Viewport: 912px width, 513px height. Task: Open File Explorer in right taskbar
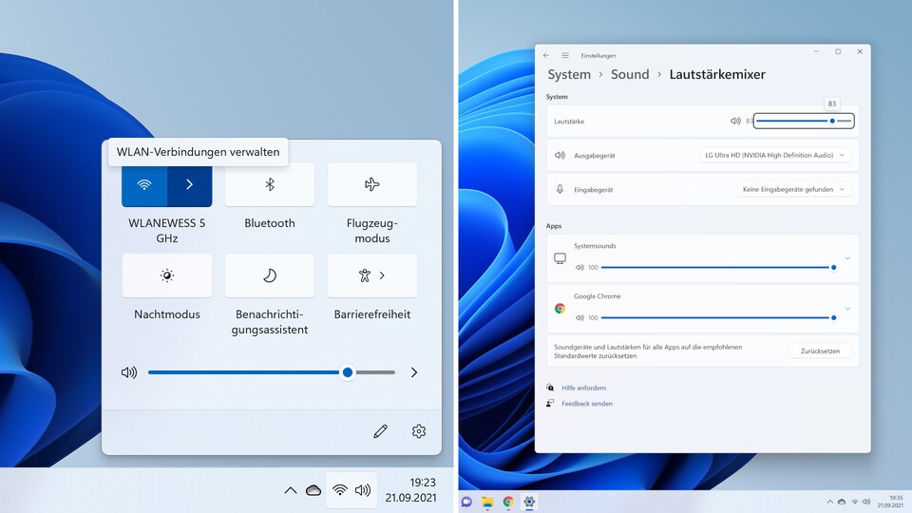(x=487, y=502)
